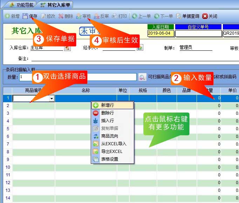Click the quantity cell in row 12
The width and height of the screenshot is (239, 203).
pyautogui.click(x=209, y=183)
